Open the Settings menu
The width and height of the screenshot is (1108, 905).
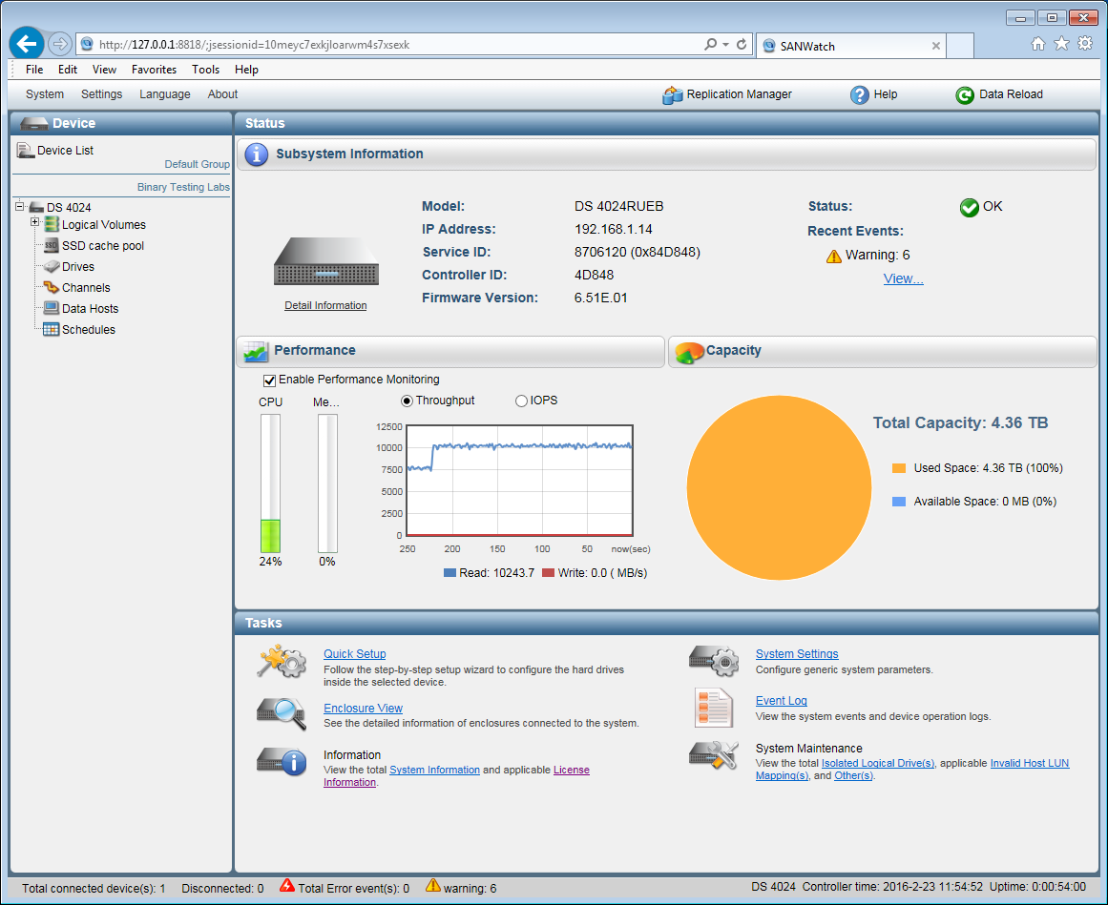tap(101, 94)
